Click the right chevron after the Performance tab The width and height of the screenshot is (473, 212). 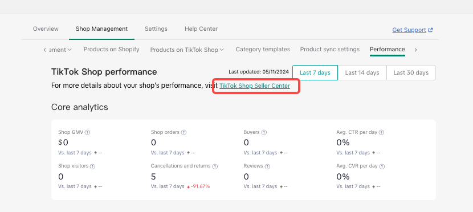coord(415,50)
